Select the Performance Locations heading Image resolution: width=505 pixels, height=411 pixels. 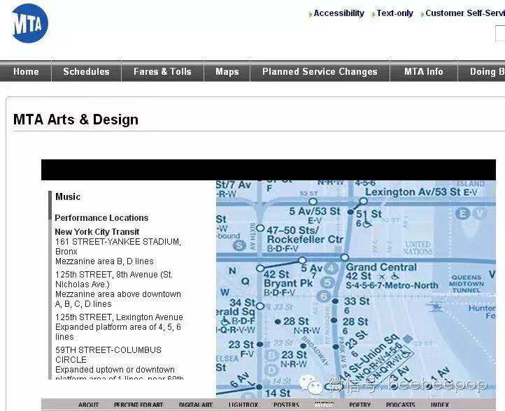click(101, 218)
